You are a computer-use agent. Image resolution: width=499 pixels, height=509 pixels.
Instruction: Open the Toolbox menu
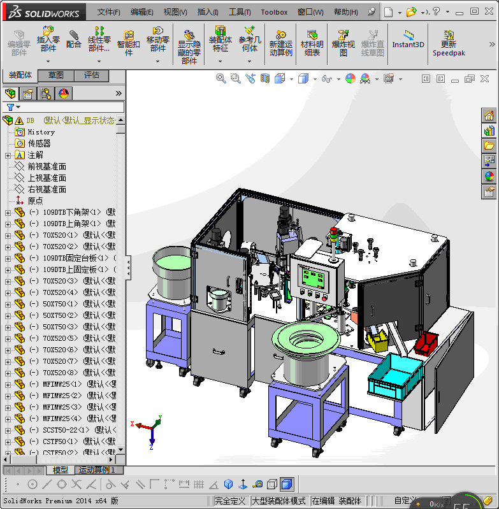coord(274,12)
